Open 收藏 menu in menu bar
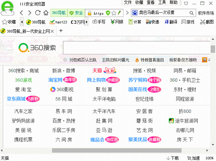The image size is (216, 161). 139,3
